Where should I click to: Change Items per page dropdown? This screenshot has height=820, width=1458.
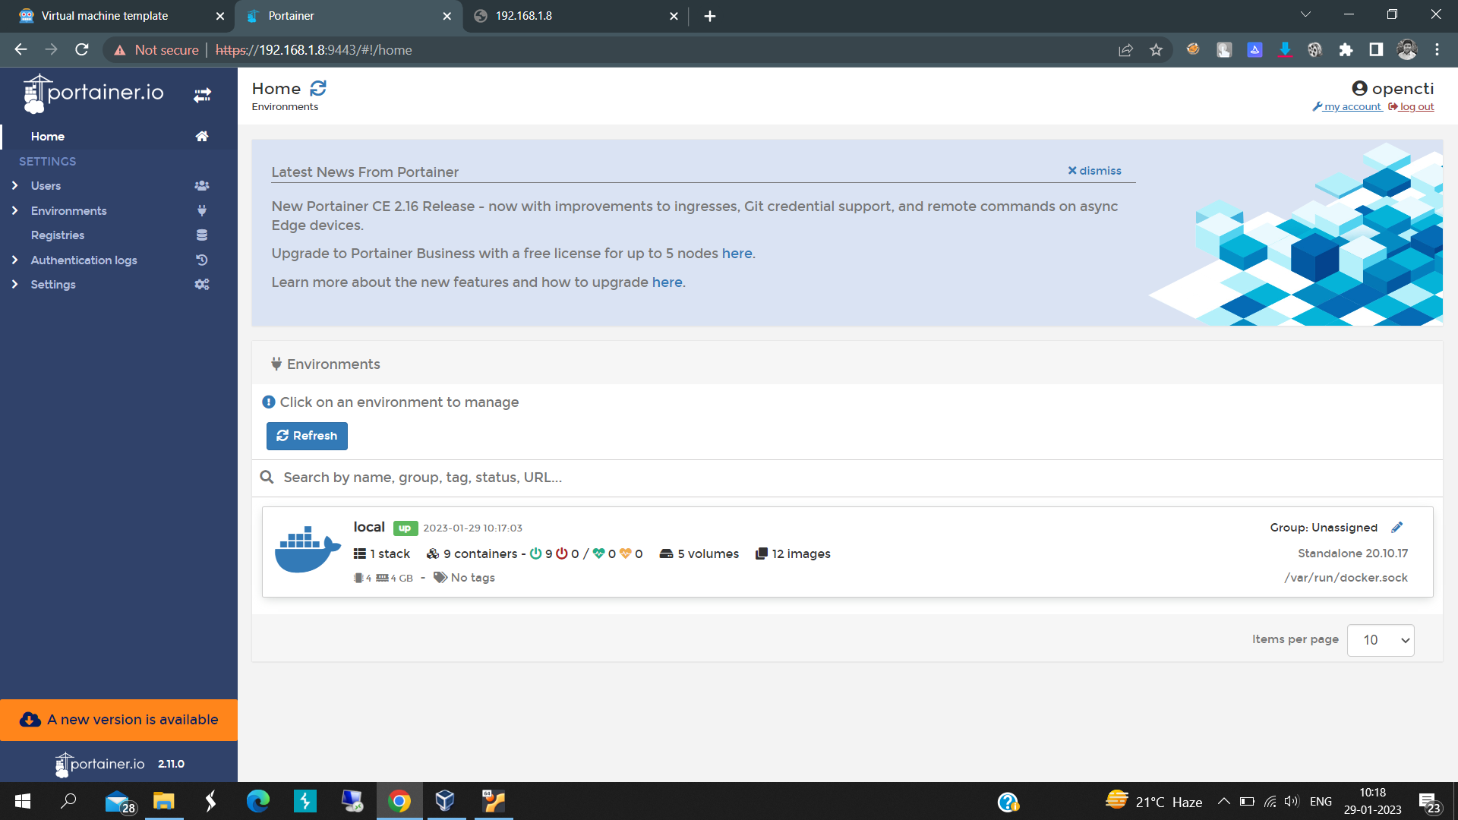tap(1380, 640)
